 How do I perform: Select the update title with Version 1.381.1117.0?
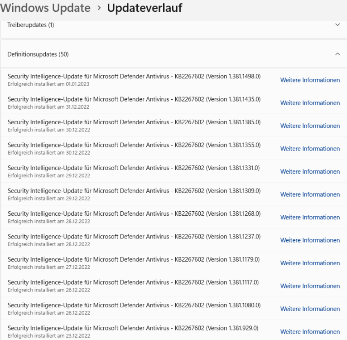tap(133, 282)
